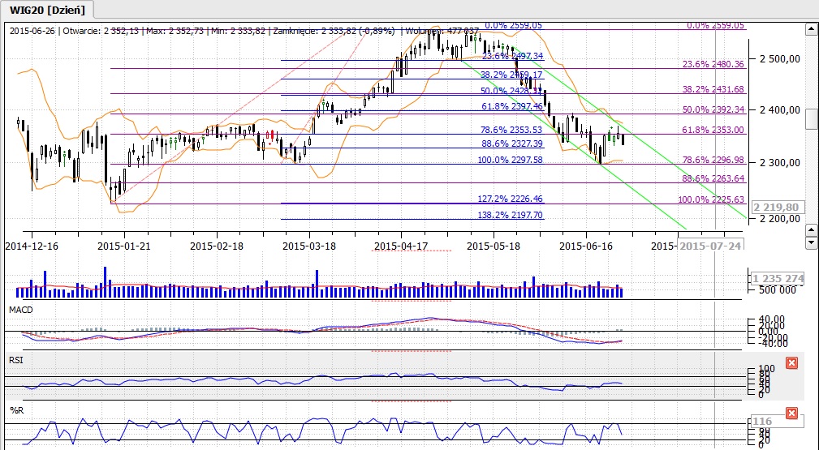Click the 2015-02-18 date on the time axis
The height and width of the screenshot is (450, 819).
click(x=216, y=246)
